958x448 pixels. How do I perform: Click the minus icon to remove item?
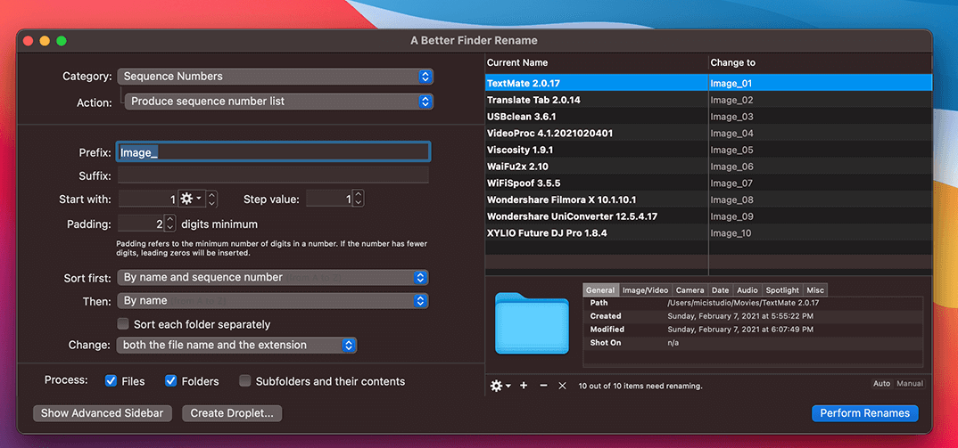click(543, 386)
